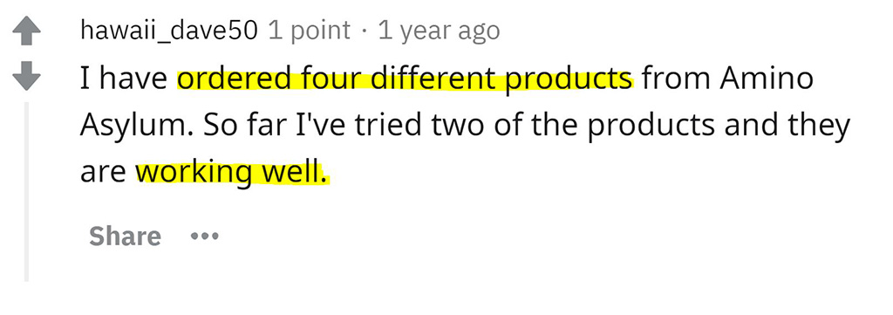Click the words 'I have' starting the comment
Image resolution: width=893 pixels, height=315 pixels.
pyautogui.click(x=125, y=79)
